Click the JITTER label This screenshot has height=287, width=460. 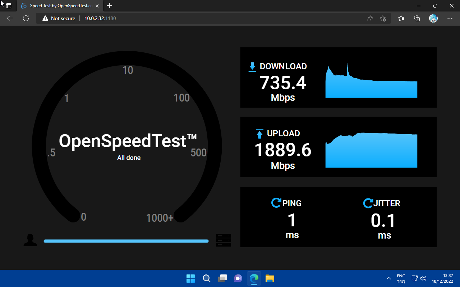[387, 203]
